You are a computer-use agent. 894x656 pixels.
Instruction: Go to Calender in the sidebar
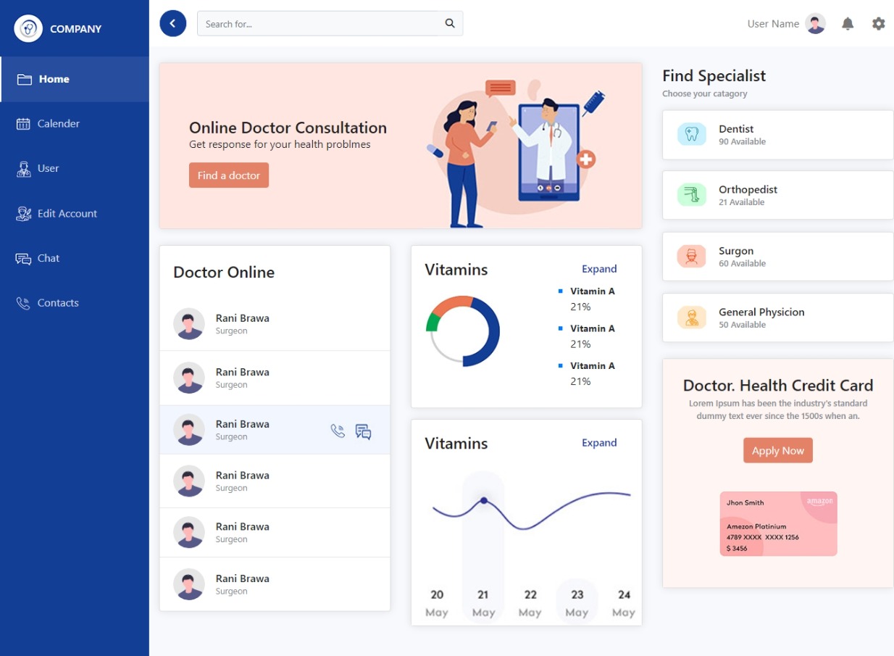click(x=58, y=124)
